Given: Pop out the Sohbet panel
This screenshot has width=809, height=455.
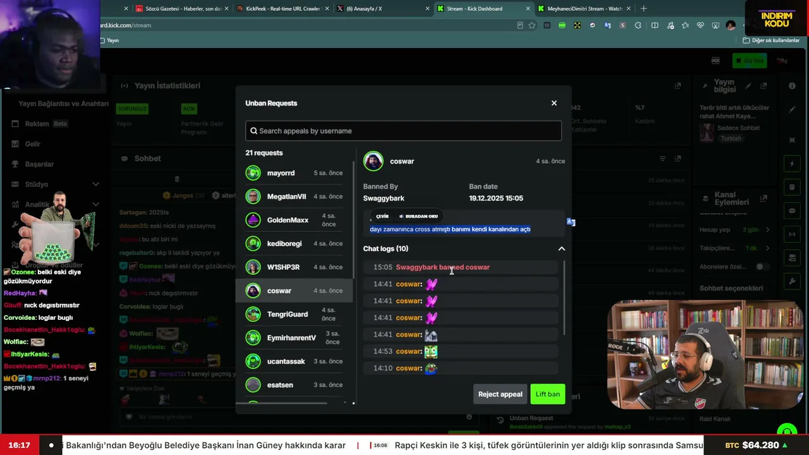Looking at the screenshot, I should pyautogui.click(x=678, y=159).
